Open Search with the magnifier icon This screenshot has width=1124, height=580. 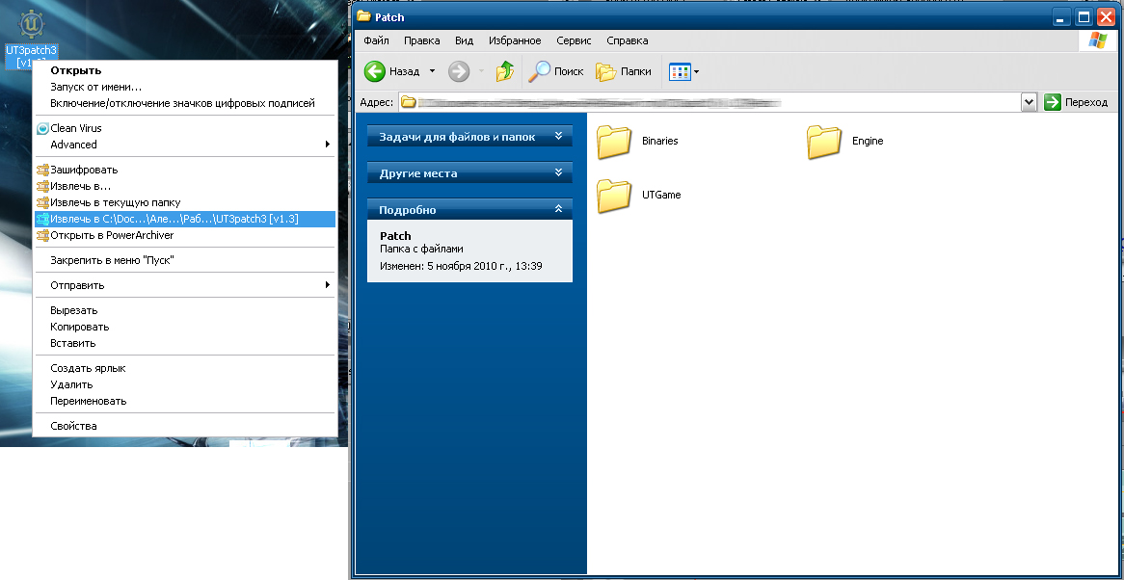pos(541,71)
